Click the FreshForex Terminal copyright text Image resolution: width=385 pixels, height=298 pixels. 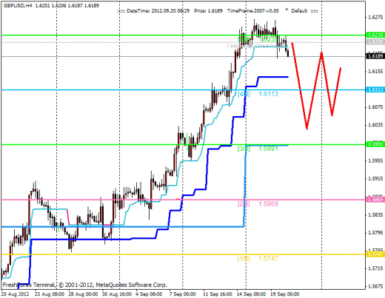85,285
